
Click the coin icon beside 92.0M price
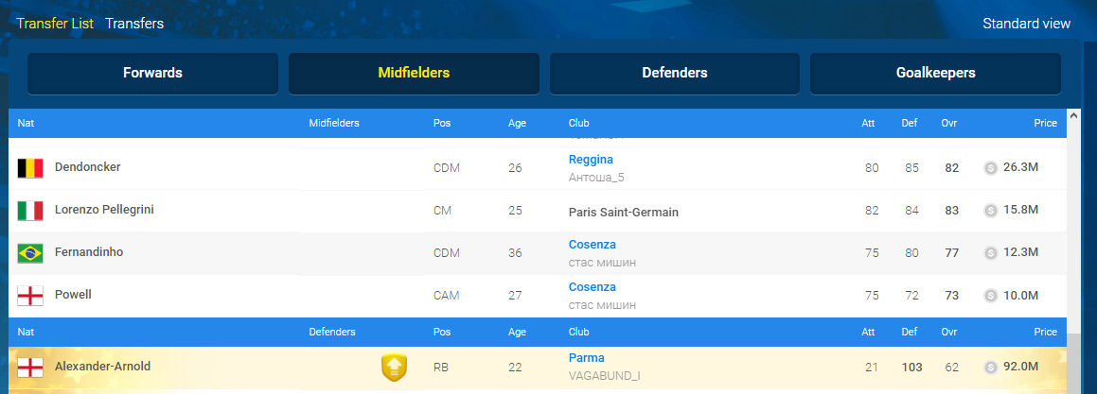991,368
